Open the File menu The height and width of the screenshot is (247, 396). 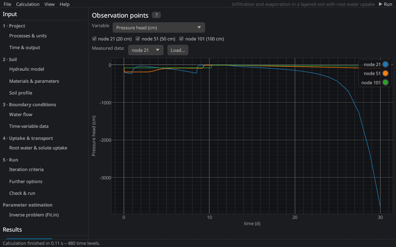(x=7, y=4)
